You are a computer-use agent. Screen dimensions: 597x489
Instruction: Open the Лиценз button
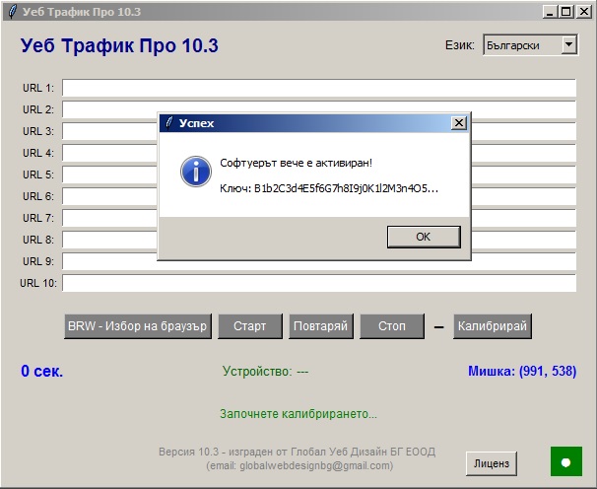coord(492,463)
